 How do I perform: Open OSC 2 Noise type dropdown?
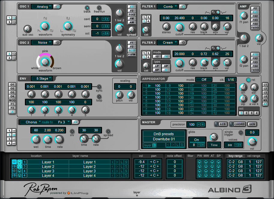42,42
